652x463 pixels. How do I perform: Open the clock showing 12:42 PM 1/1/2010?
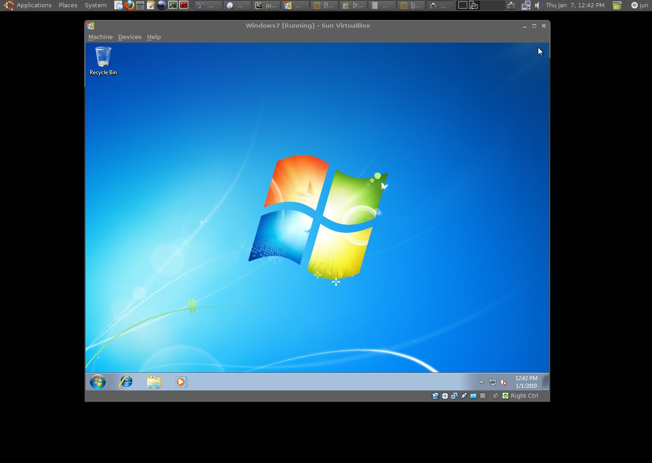pos(526,382)
